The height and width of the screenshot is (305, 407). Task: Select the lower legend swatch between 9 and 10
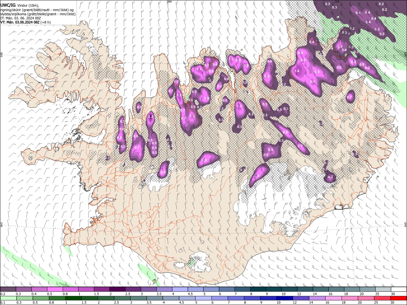coord(268,298)
